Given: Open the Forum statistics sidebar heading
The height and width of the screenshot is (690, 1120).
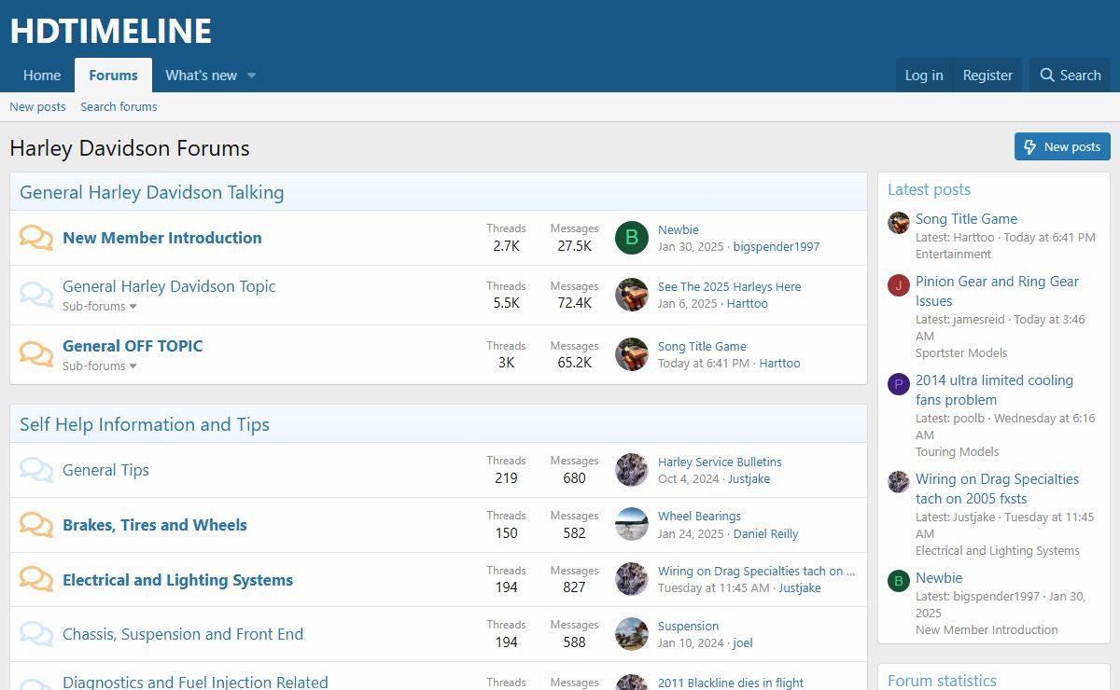Looking at the screenshot, I should pos(942,681).
